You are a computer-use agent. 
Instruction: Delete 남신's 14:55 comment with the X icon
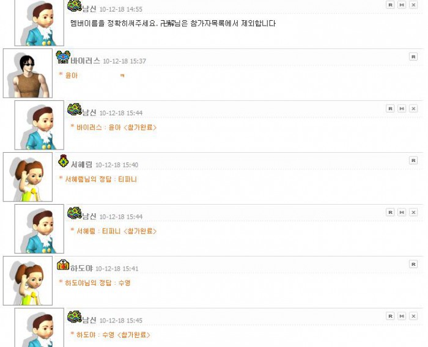pos(413,5)
